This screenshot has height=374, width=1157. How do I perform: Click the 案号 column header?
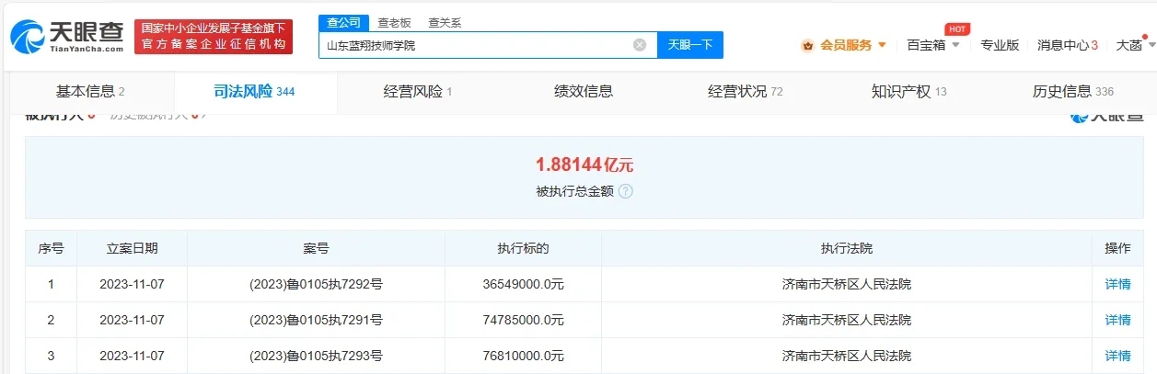[x=316, y=248]
